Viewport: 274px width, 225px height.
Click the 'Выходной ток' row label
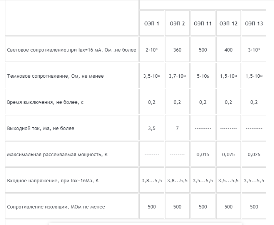41,128
